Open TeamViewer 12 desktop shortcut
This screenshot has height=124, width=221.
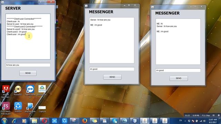point(30,92)
